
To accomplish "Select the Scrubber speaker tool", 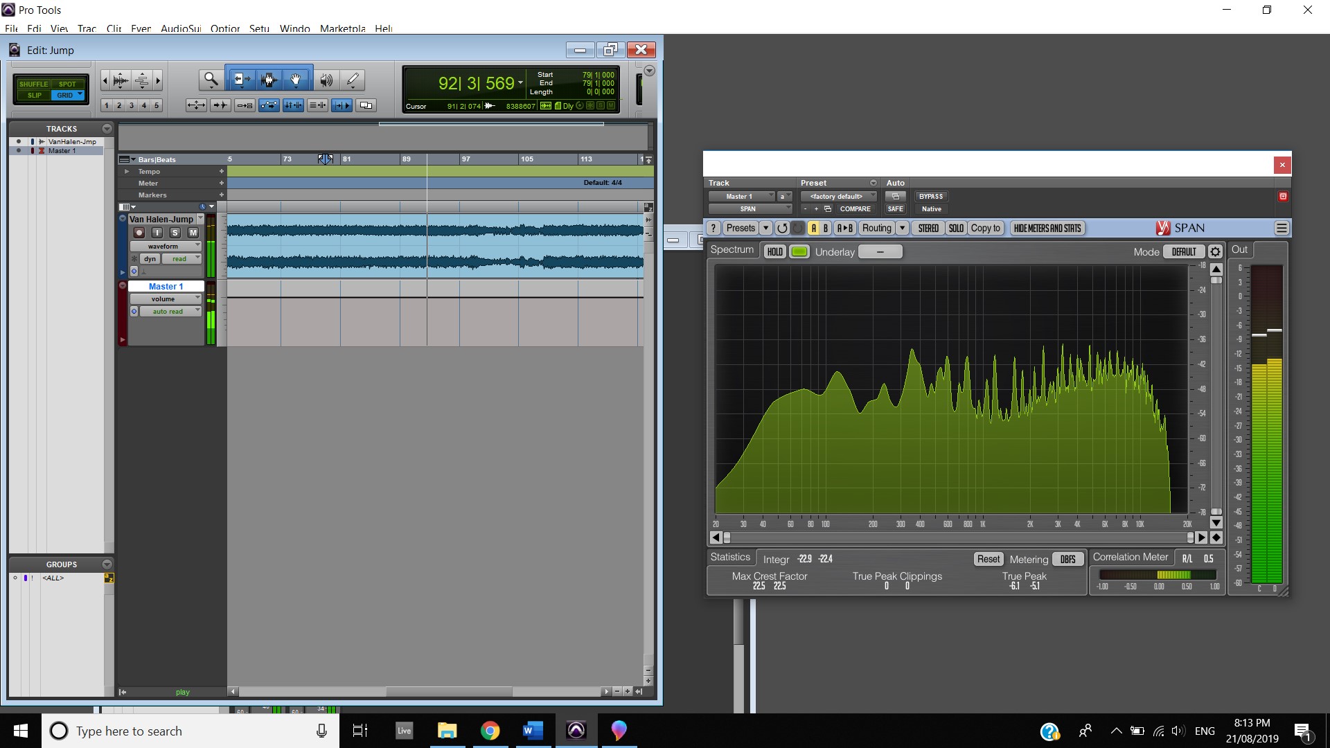I will (326, 80).
